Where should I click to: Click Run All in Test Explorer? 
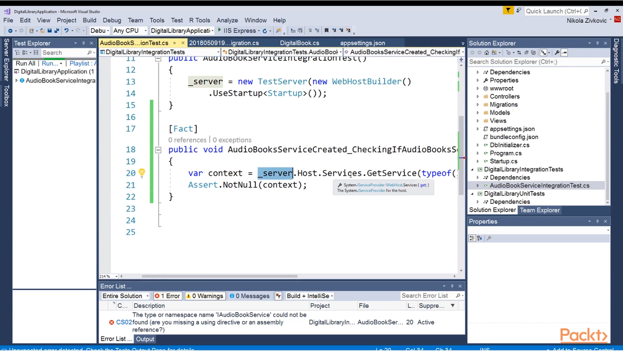coord(25,63)
